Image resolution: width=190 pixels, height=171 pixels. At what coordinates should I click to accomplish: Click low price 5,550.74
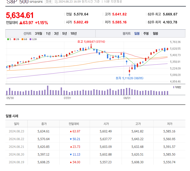tap(169, 162)
